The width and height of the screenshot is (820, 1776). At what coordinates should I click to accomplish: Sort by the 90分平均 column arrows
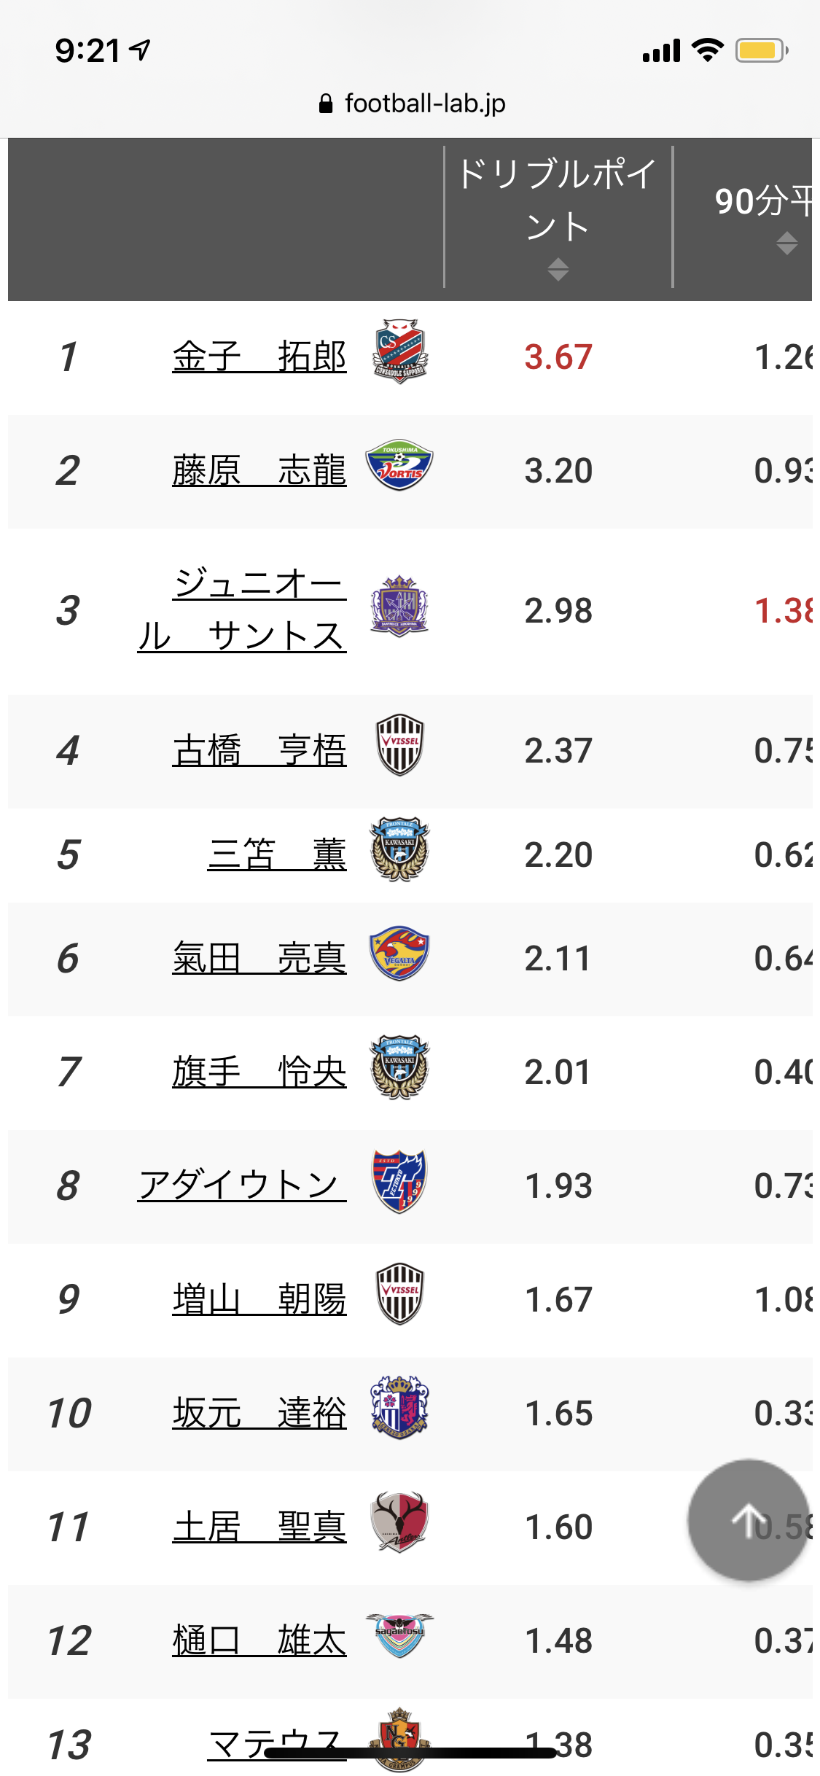(x=786, y=243)
